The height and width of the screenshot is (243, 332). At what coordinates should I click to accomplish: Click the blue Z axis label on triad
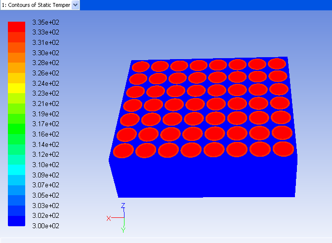coord(123,206)
